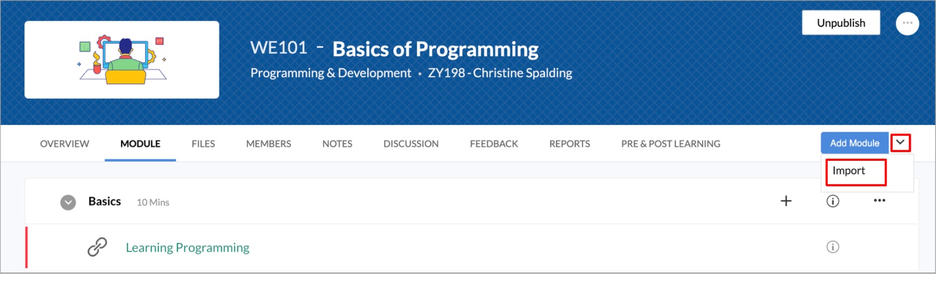Open the Members tab

[x=268, y=144]
